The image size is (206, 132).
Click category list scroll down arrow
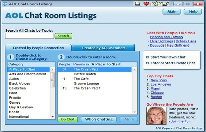coord(52,116)
